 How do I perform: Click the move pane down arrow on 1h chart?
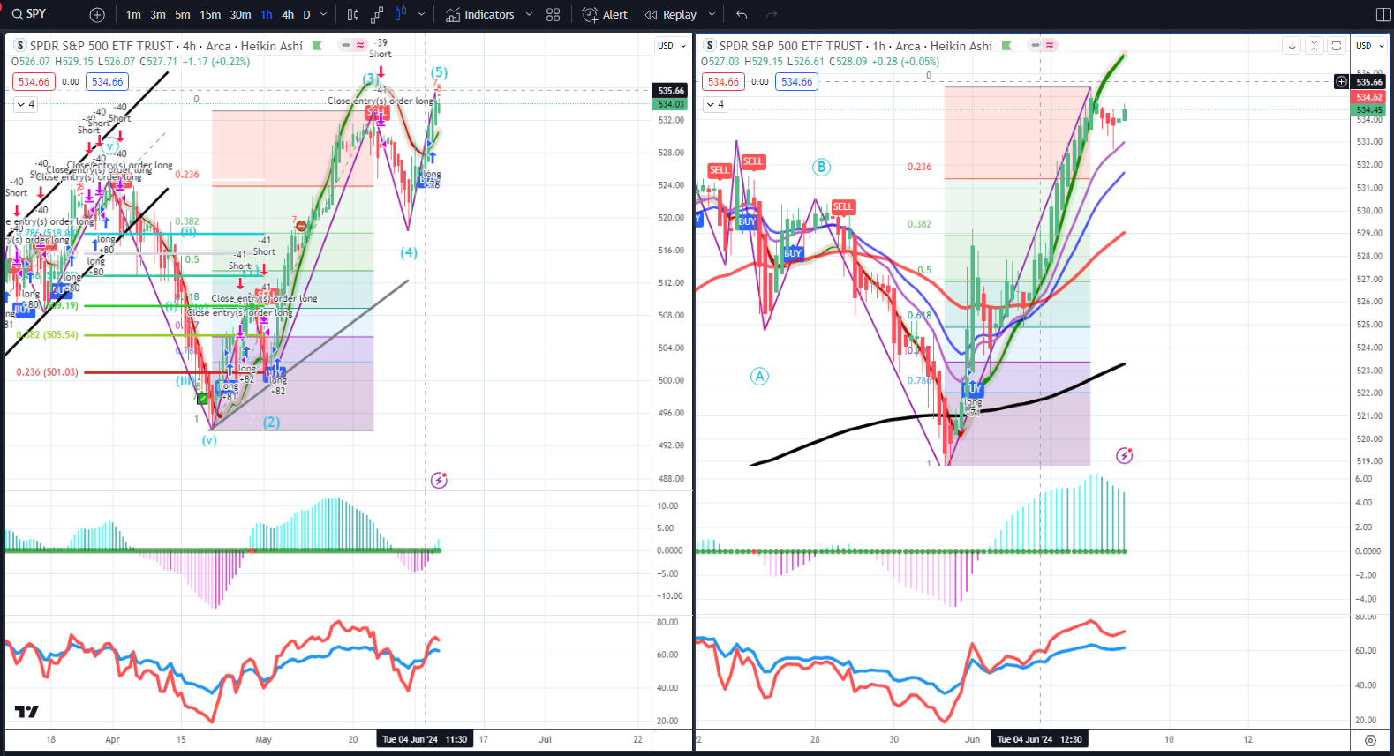(1292, 46)
